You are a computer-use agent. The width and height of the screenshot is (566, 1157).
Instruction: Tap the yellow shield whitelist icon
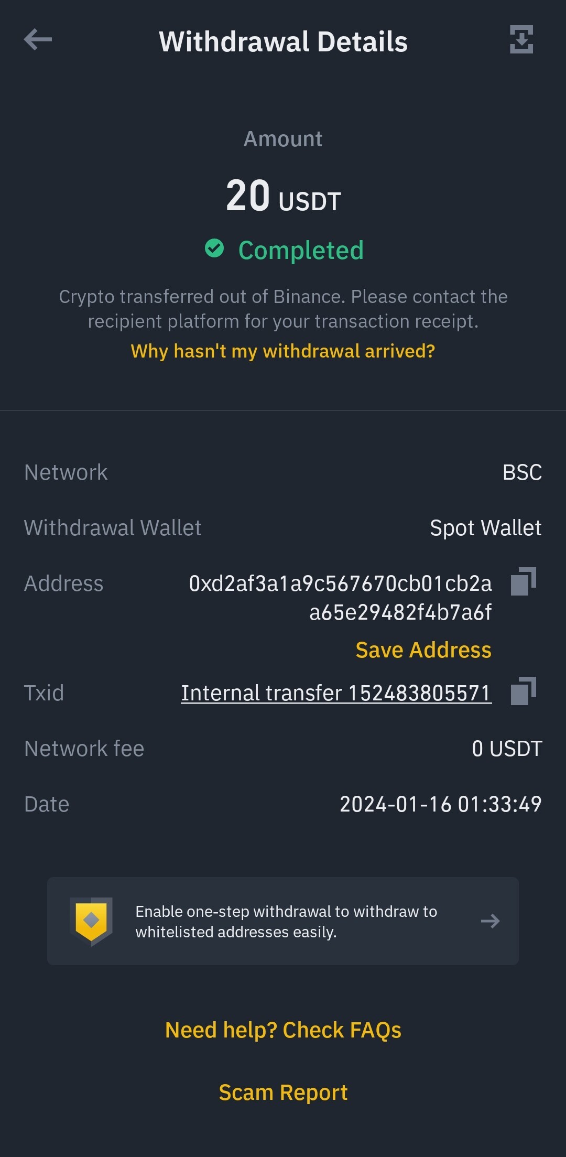(91, 921)
